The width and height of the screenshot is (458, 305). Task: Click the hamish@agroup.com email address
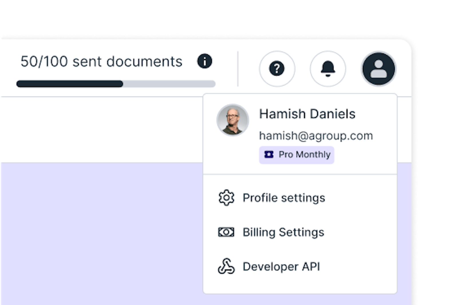coord(316,136)
